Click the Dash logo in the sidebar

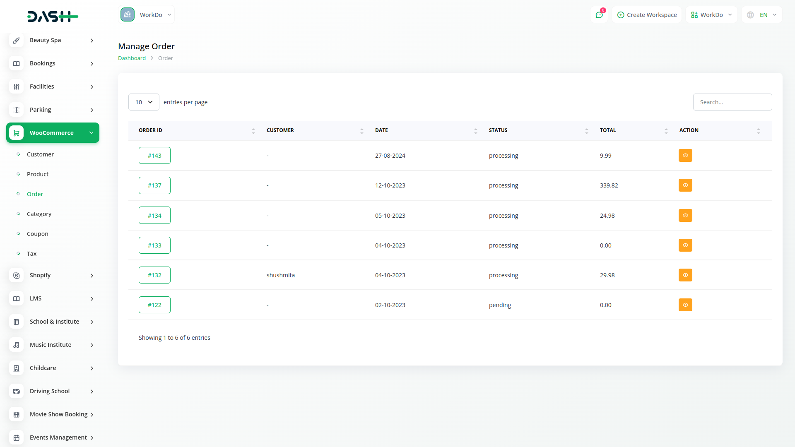pyautogui.click(x=53, y=17)
